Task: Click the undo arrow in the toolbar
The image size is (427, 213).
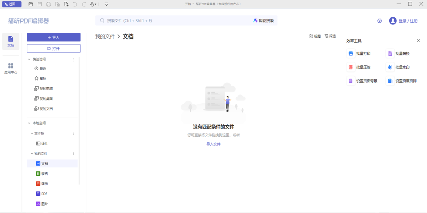Action: [x=76, y=4]
